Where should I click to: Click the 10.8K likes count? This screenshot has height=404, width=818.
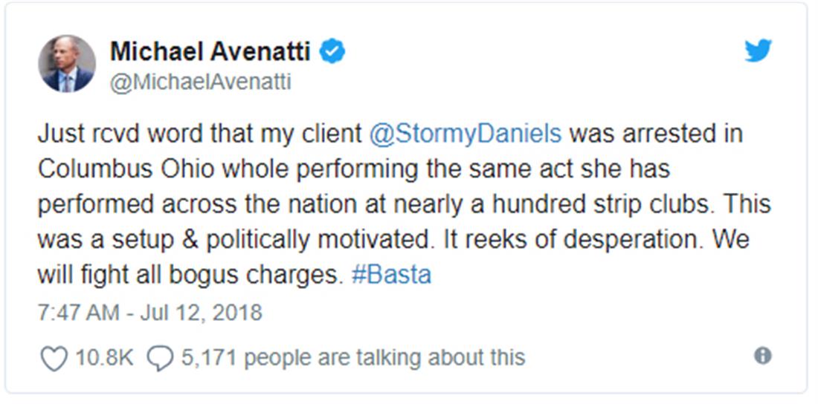[x=103, y=357]
